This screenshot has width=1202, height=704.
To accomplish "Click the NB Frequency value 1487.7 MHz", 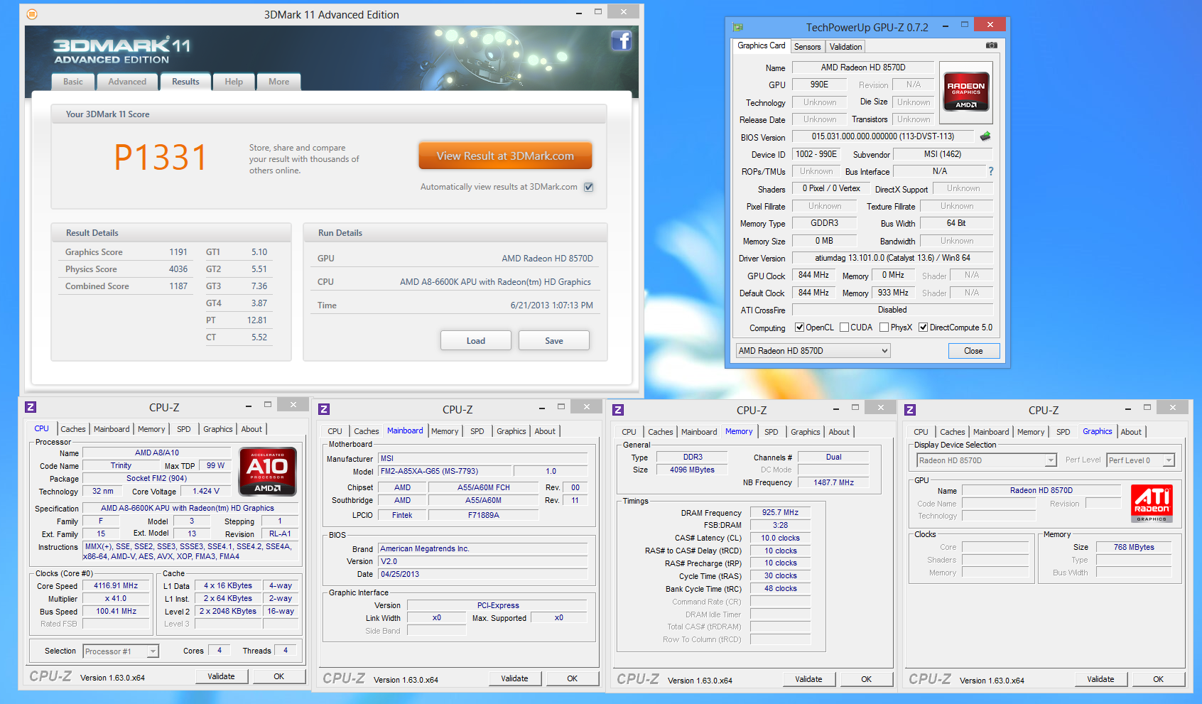I will (x=833, y=482).
